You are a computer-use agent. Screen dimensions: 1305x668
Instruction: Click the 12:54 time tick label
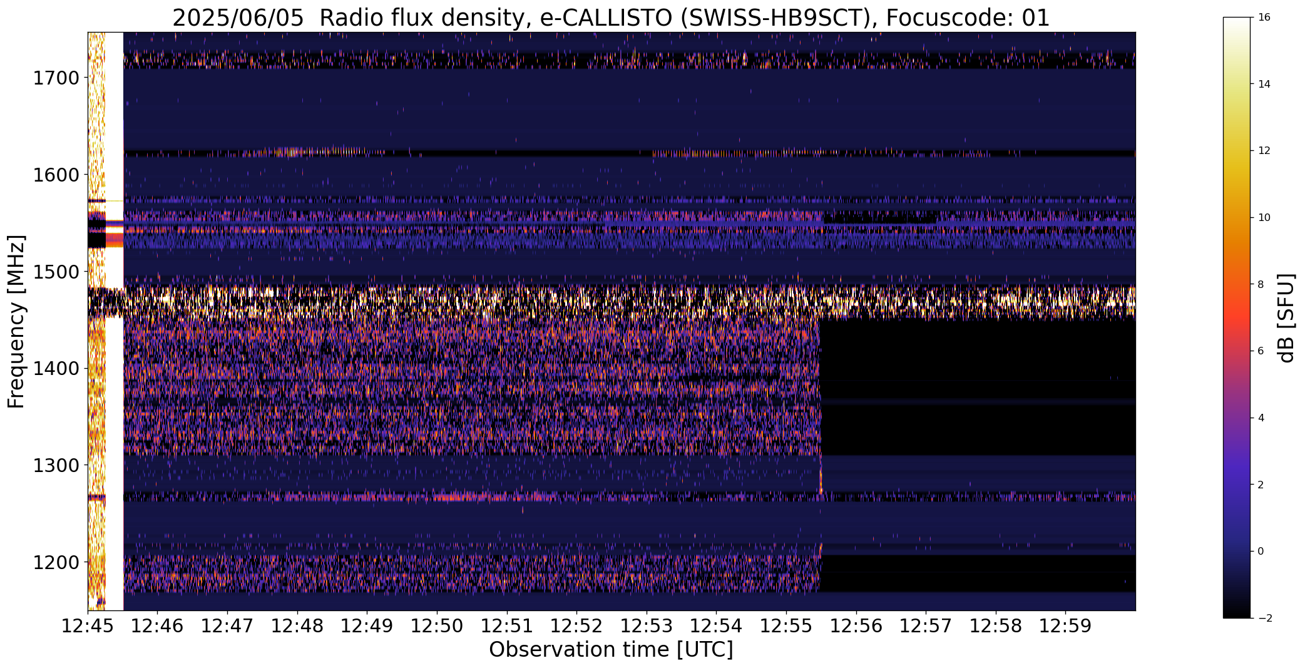point(717,626)
